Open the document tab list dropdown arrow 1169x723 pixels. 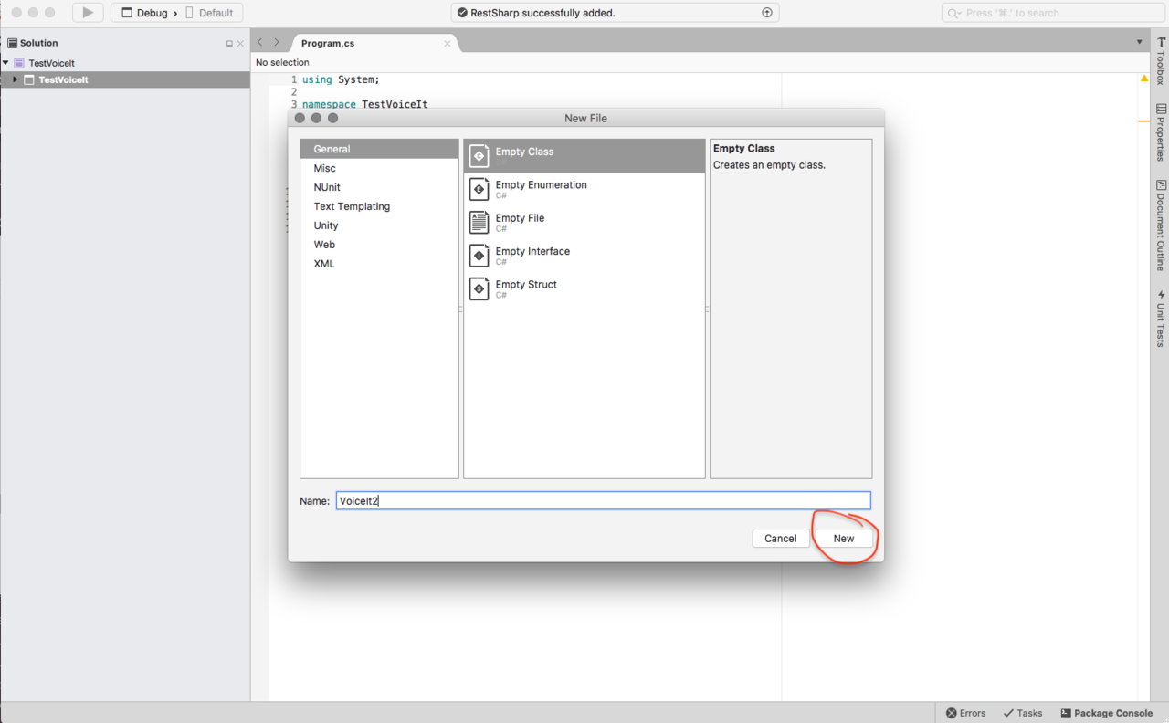[1139, 42]
